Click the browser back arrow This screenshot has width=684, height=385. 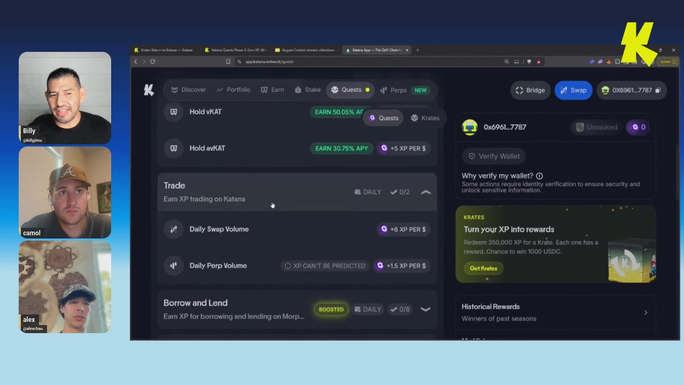point(136,61)
